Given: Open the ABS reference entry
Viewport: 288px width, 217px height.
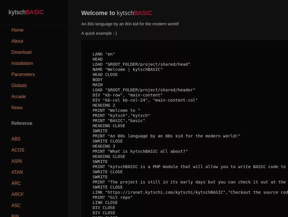Looking at the screenshot, I should (16, 139).
